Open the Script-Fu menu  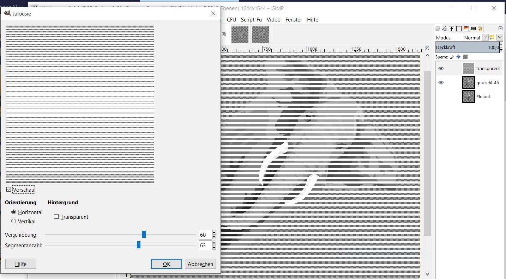251,20
